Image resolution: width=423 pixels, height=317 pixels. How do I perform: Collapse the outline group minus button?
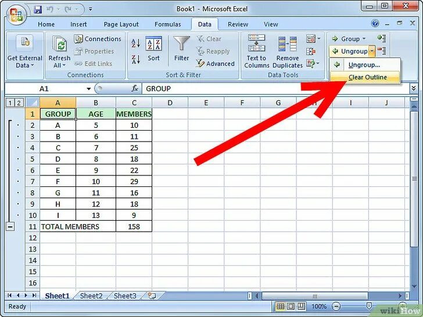10,226
